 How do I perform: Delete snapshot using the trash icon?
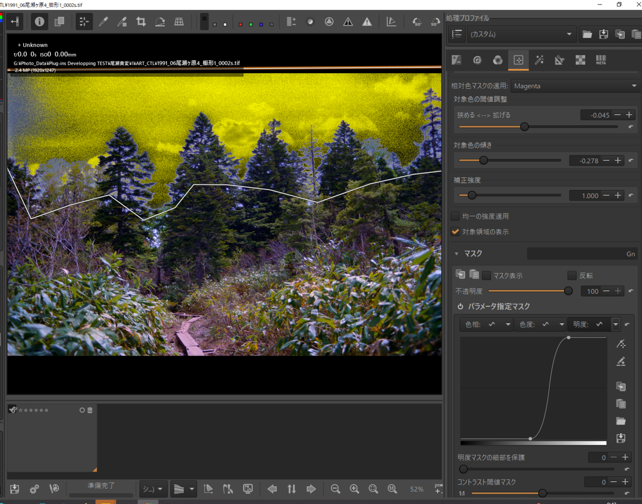coord(90,410)
